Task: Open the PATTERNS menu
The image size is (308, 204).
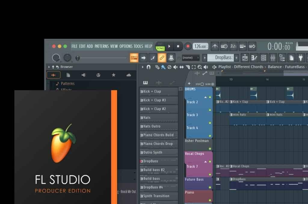Action: coord(102,46)
